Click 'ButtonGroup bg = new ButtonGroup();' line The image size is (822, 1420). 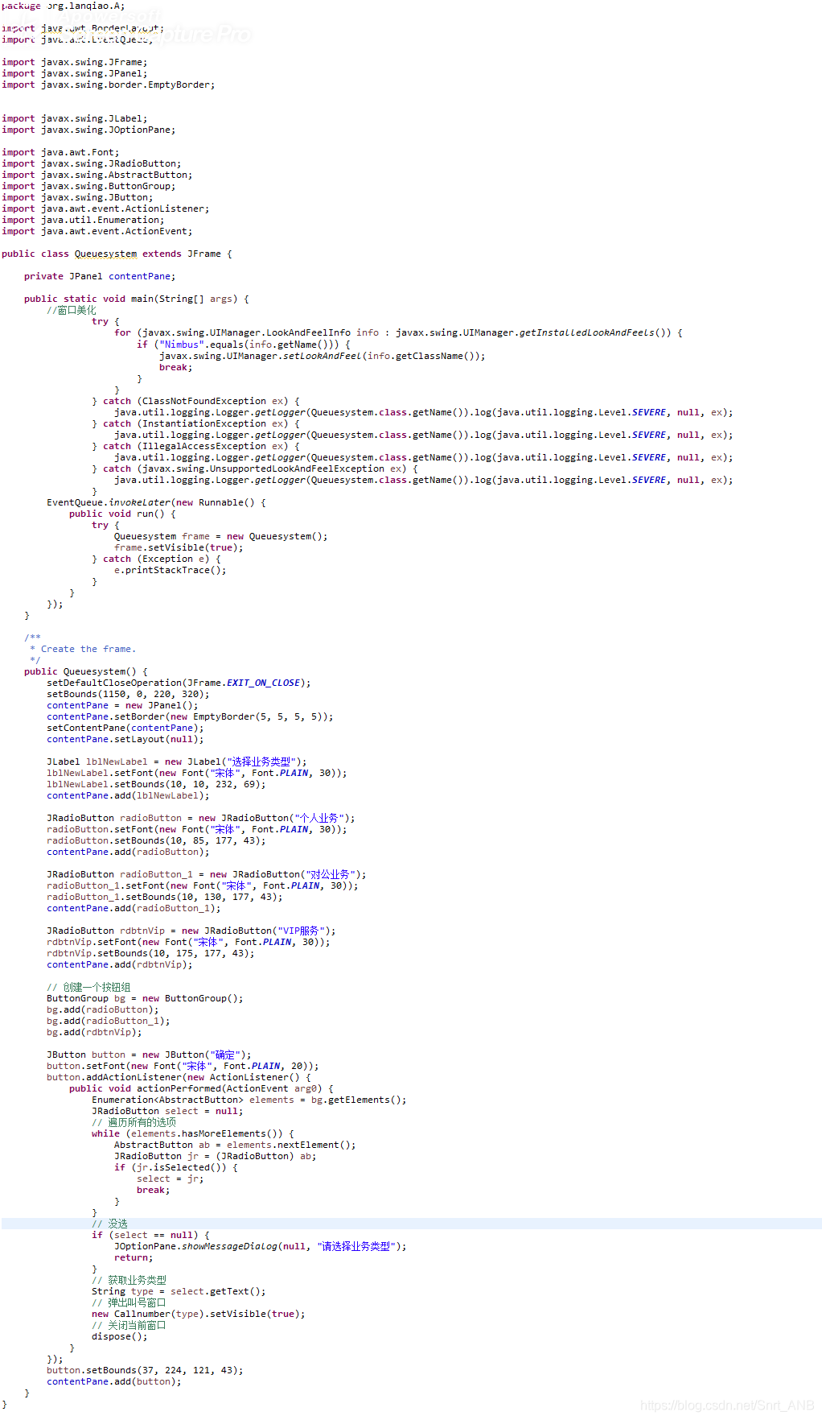point(145,998)
